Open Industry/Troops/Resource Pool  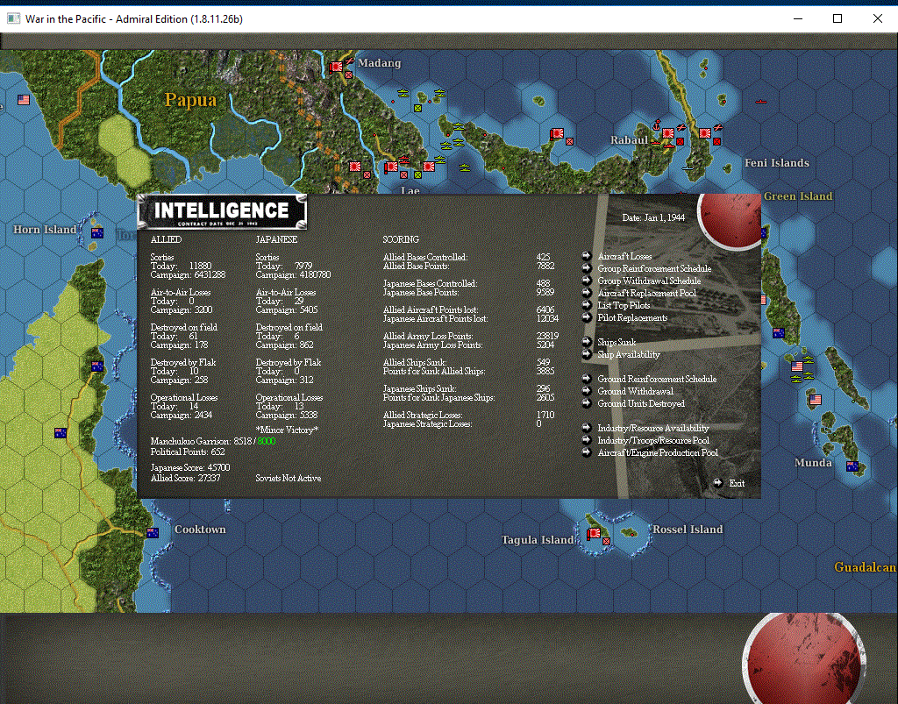coord(652,441)
